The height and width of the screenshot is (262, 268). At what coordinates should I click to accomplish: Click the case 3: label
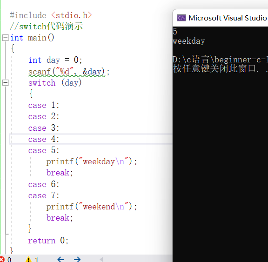(44, 128)
